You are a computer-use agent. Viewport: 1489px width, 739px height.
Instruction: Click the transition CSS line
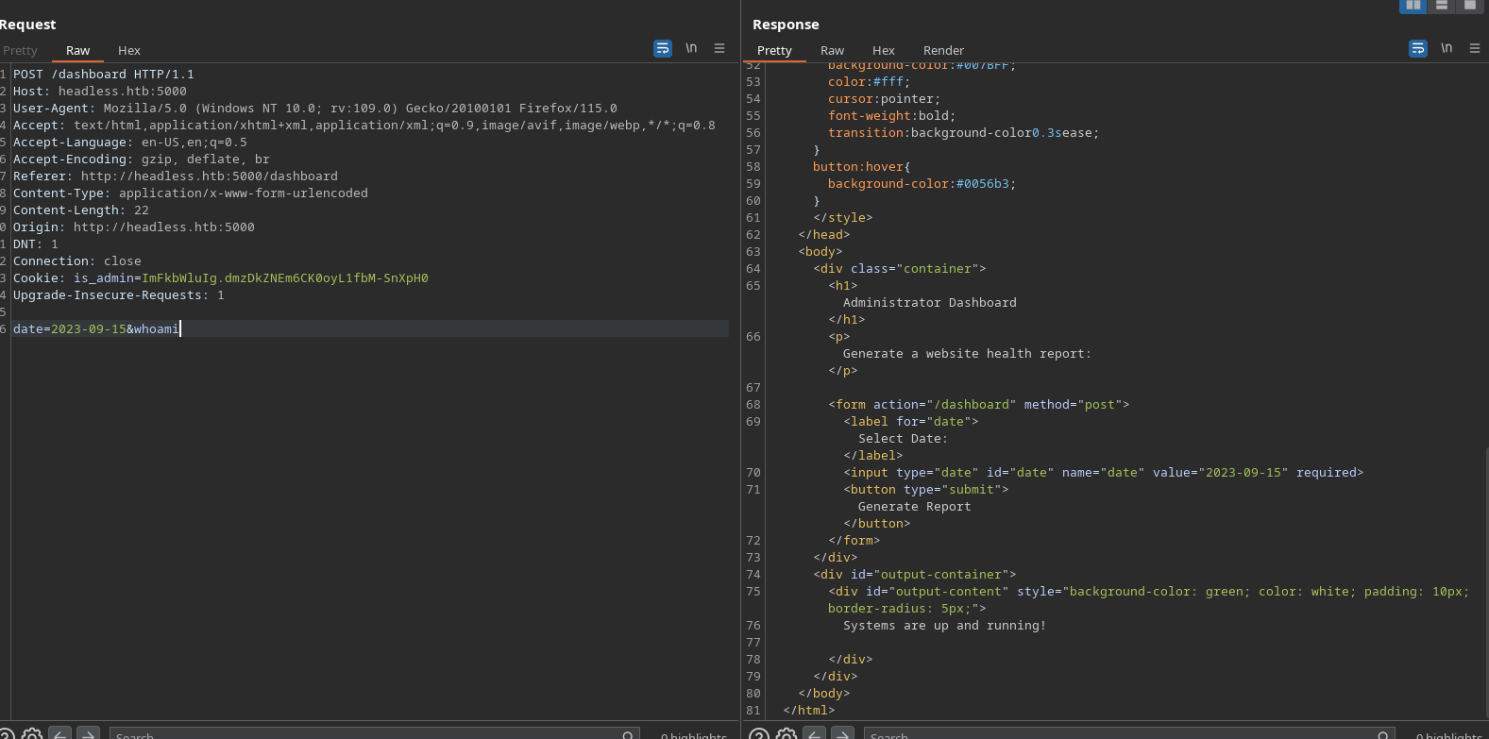(x=964, y=133)
